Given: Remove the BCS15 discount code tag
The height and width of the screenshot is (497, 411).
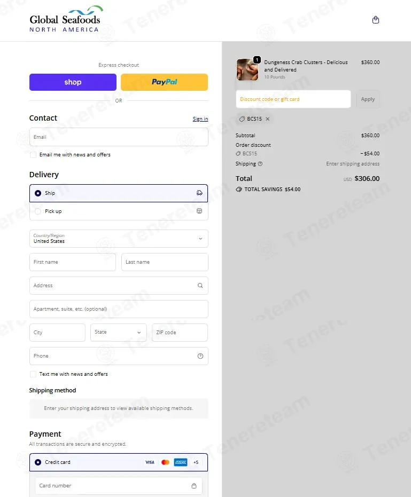Looking at the screenshot, I should point(268,119).
